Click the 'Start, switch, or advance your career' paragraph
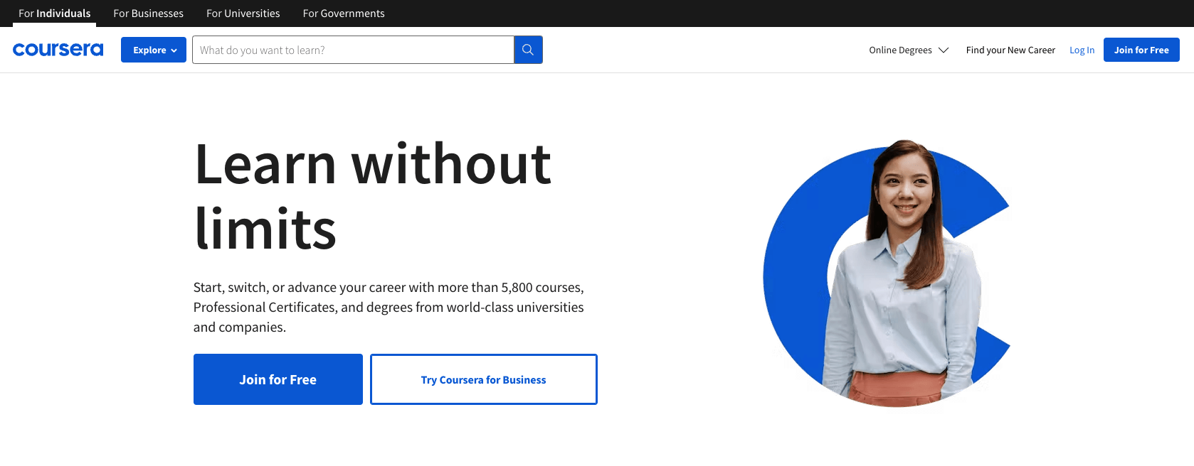1194x466 pixels. point(389,307)
